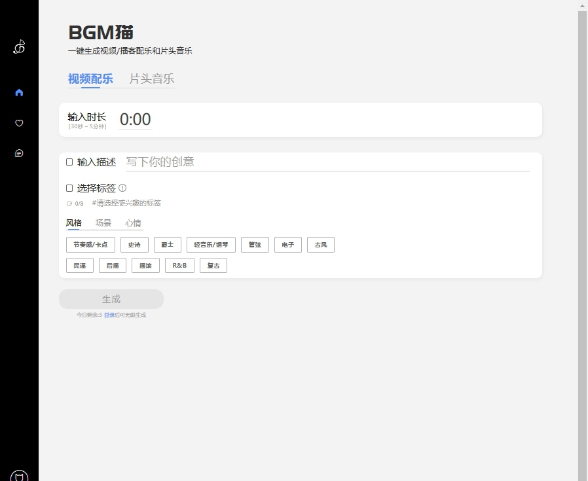
Task: Choose the R&B style tag
Action: (179, 266)
